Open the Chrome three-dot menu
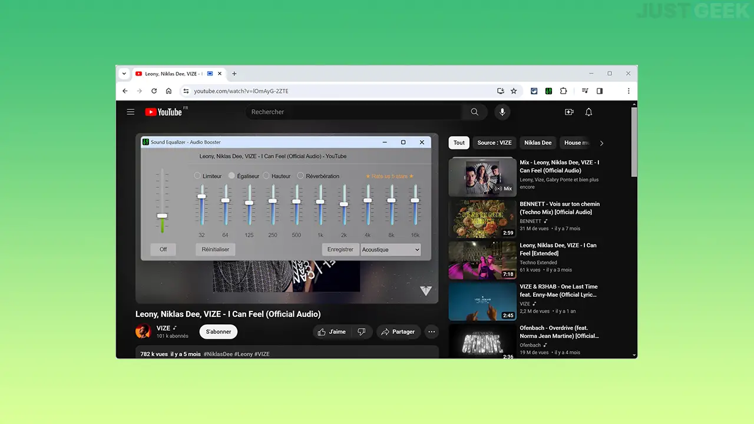The width and height of the screenshot is (754, 424). click(629, 91)
